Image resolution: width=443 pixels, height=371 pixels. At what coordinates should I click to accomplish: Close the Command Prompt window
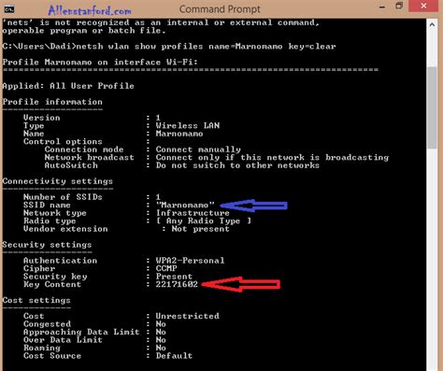point(423,7)
